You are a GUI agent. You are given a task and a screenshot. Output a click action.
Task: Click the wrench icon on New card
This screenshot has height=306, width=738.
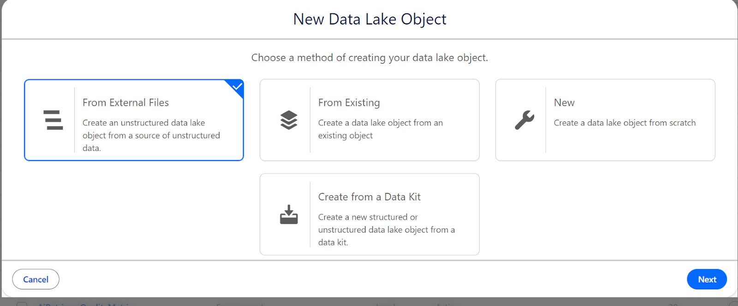[524, 120]
